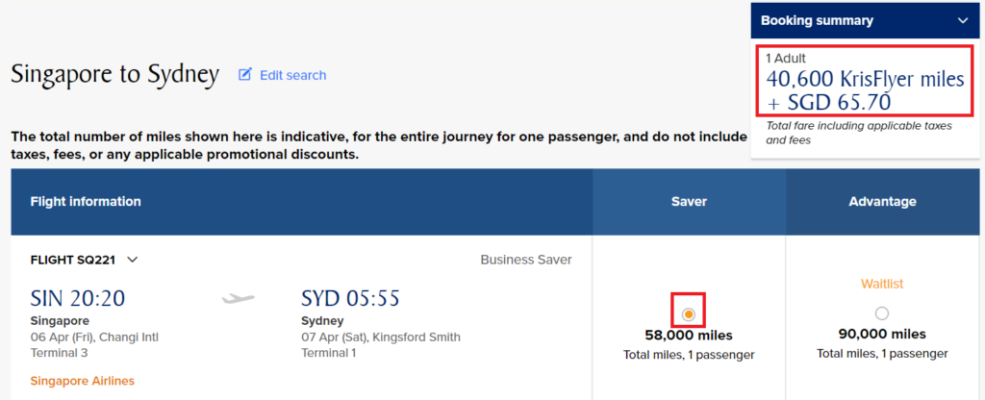985x400 pixels.
Task: Click the SYD 05:55 arrival time
Action: click(350, 298)
